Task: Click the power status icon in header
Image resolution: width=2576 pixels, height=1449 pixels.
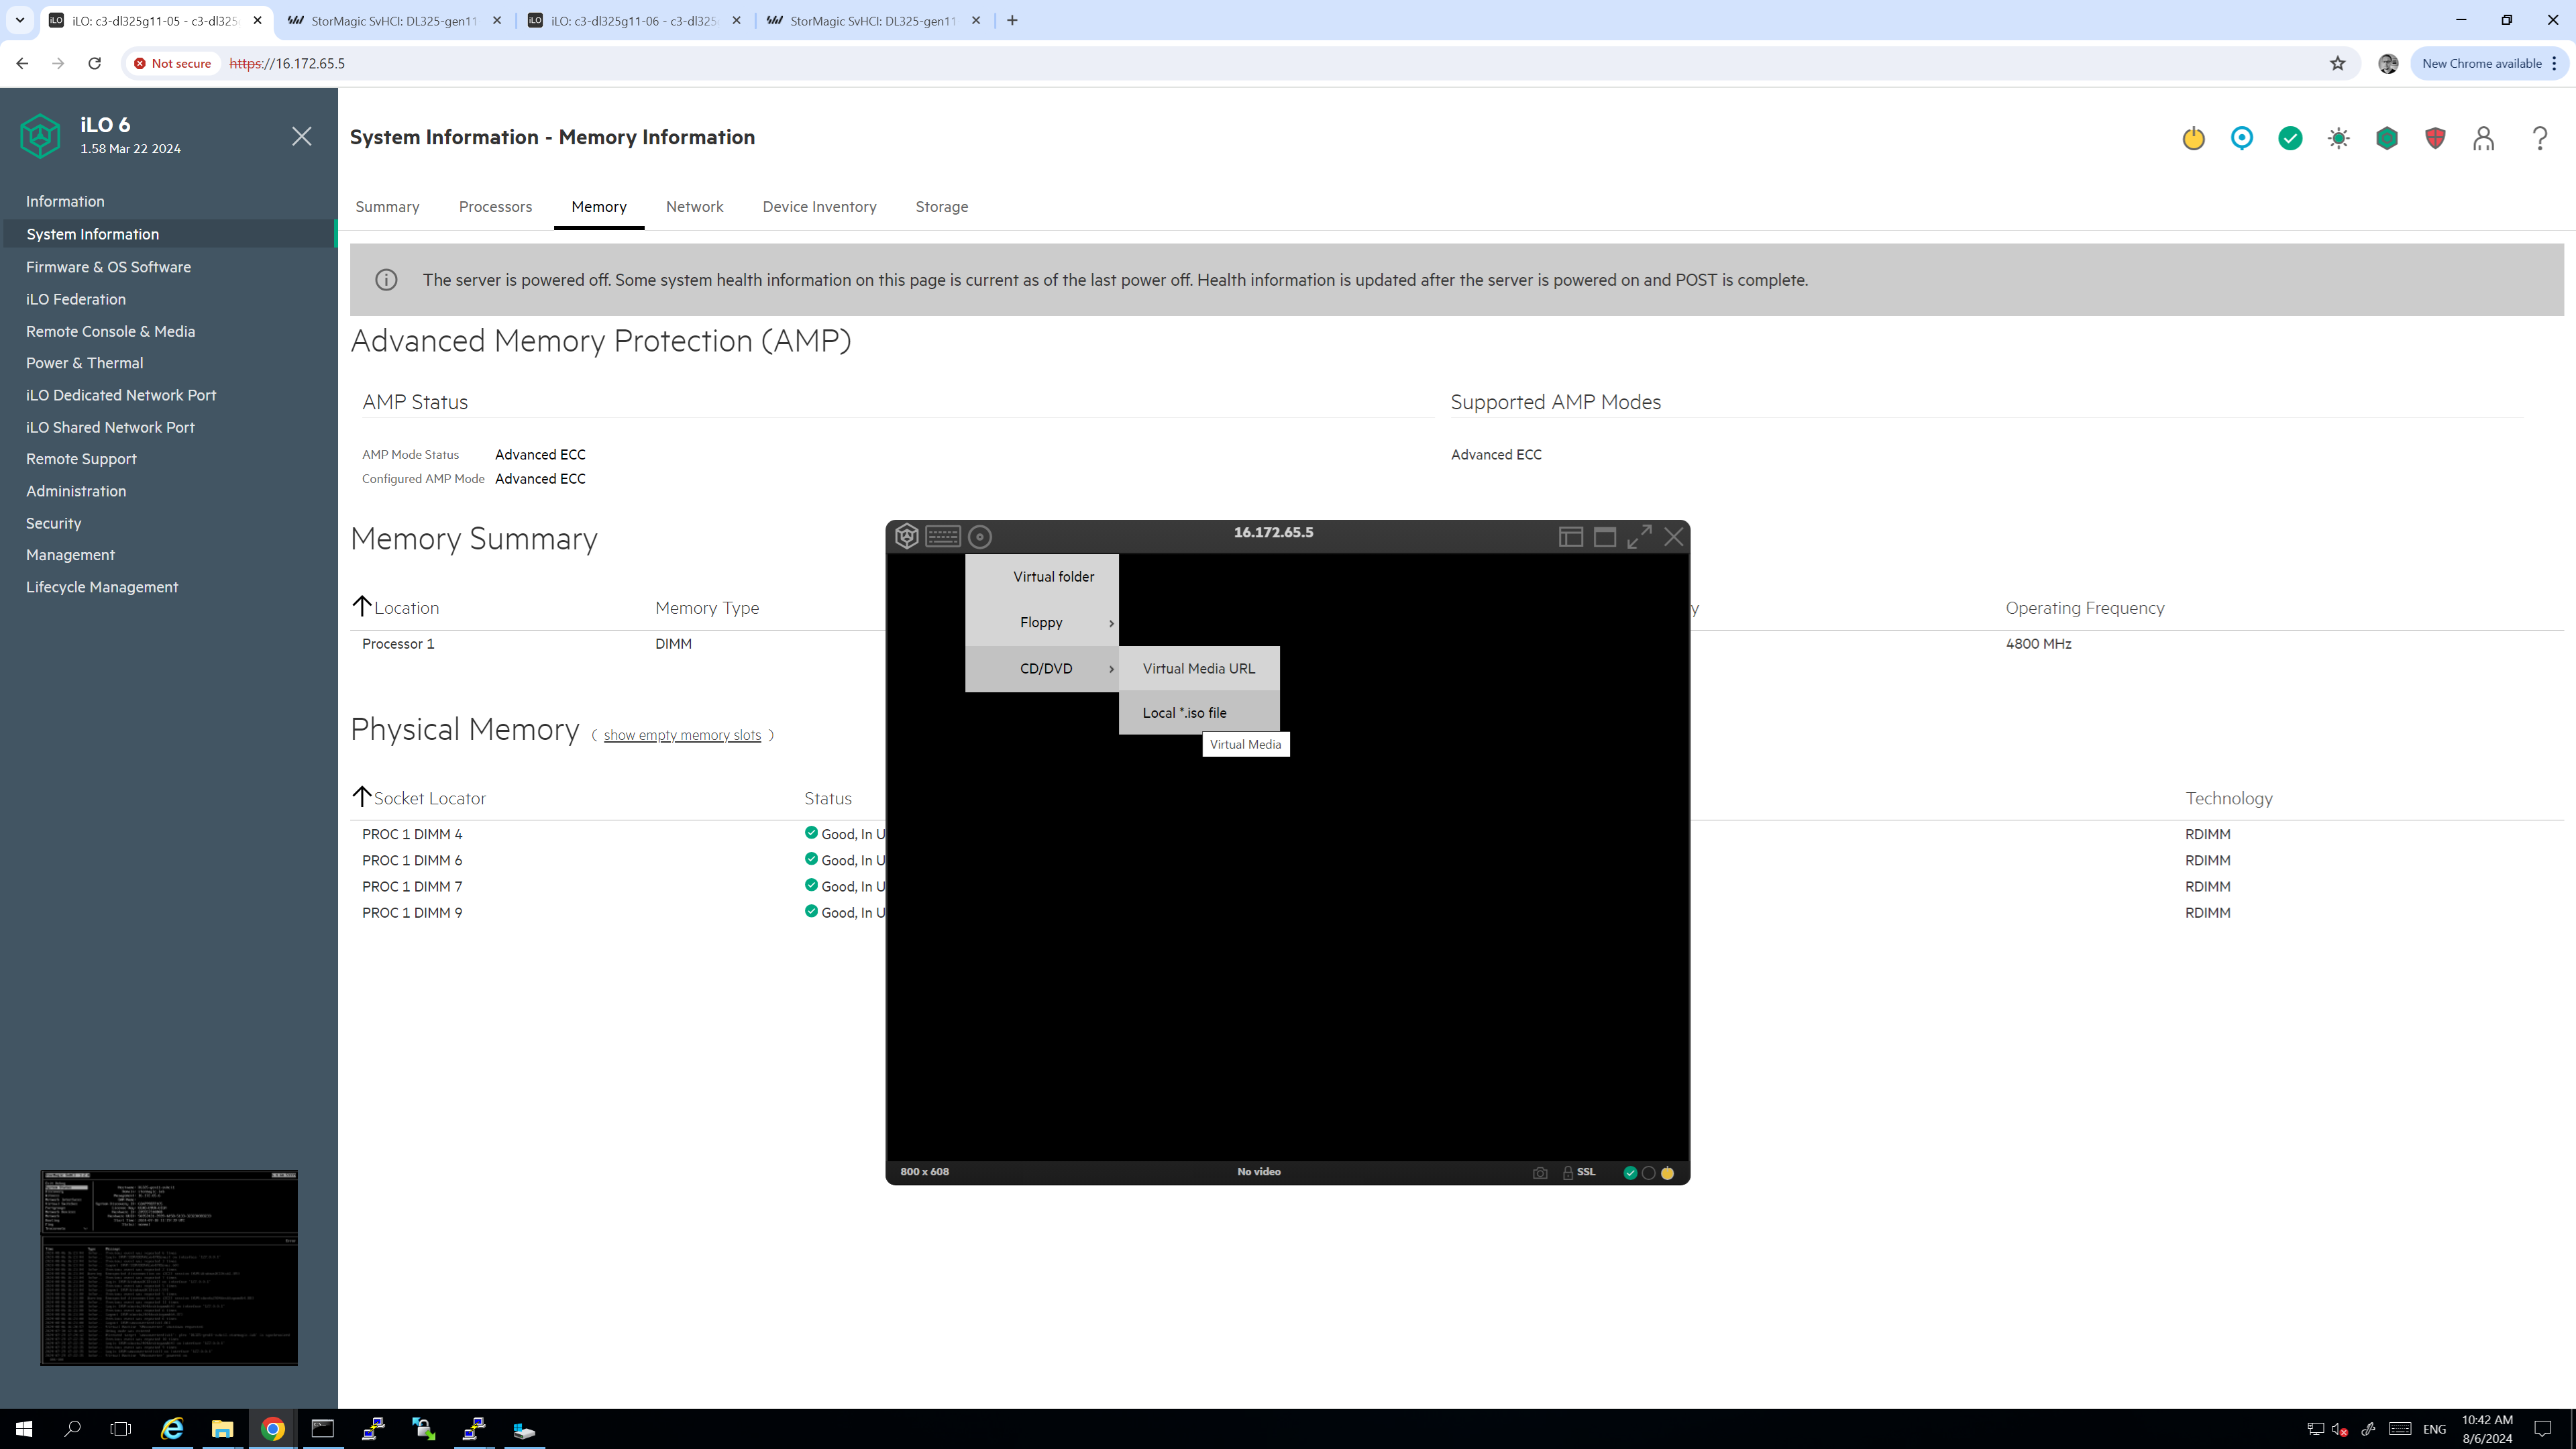Action: click(x=2193, y=138)
